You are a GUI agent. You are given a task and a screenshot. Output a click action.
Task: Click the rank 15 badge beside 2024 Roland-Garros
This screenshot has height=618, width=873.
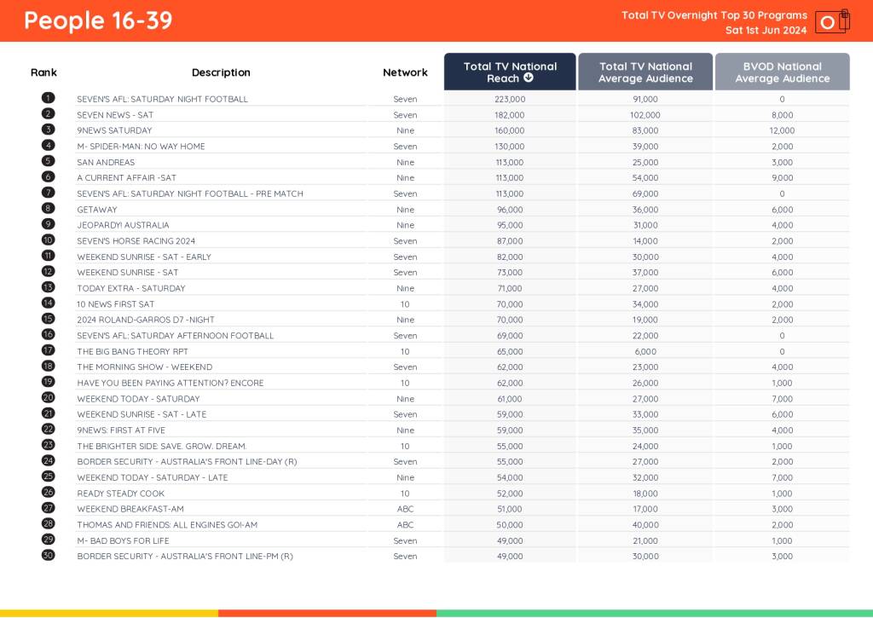49,320
